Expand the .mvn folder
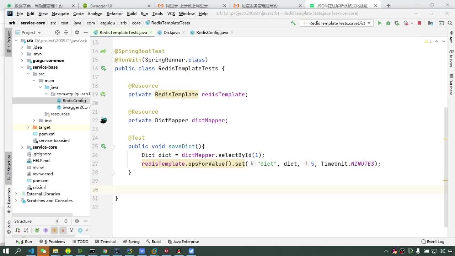The width and height of the screenshot is (455, 256). (x=22, y=54)
